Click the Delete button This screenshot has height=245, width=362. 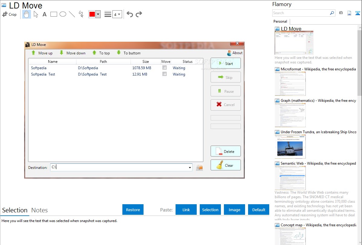point(225,151)
